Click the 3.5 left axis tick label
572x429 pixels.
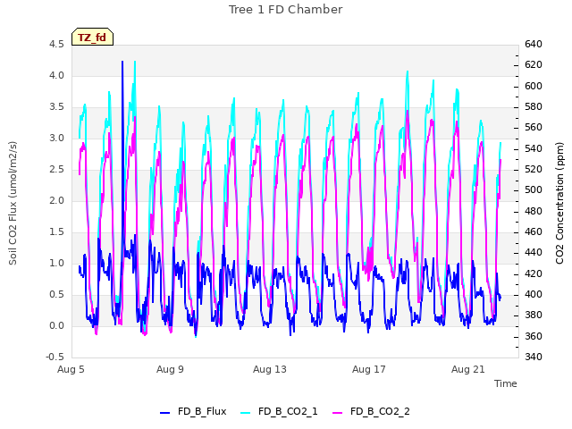point(56,107)
